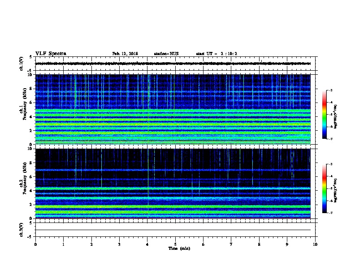355x274 pixels.
Task: Click the 5 tick label on Time axis
Action: (x=175, y=244)
